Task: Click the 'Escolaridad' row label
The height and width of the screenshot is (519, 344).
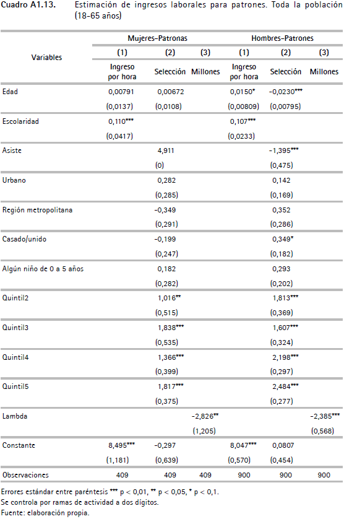Action: tap(20, 121)
